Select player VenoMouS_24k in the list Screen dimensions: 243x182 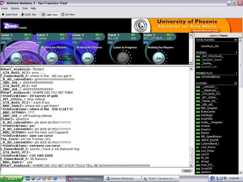[210, 46]
